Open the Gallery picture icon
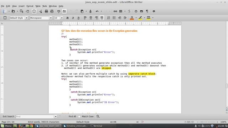 pos(141,11)
